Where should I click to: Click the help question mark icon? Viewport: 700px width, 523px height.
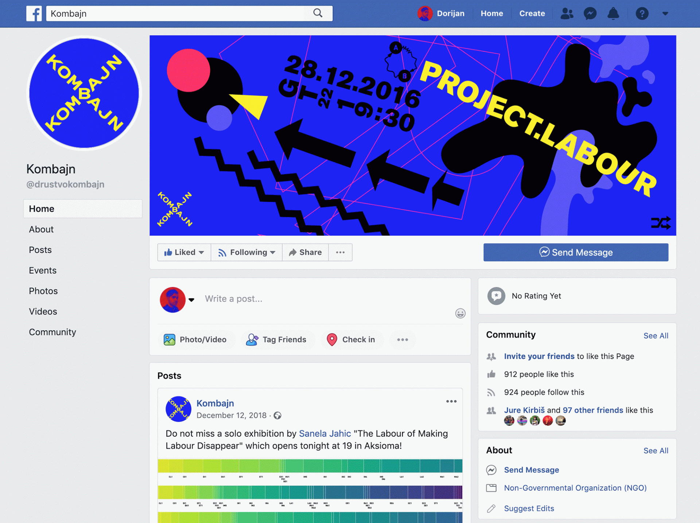click(642, 13)
